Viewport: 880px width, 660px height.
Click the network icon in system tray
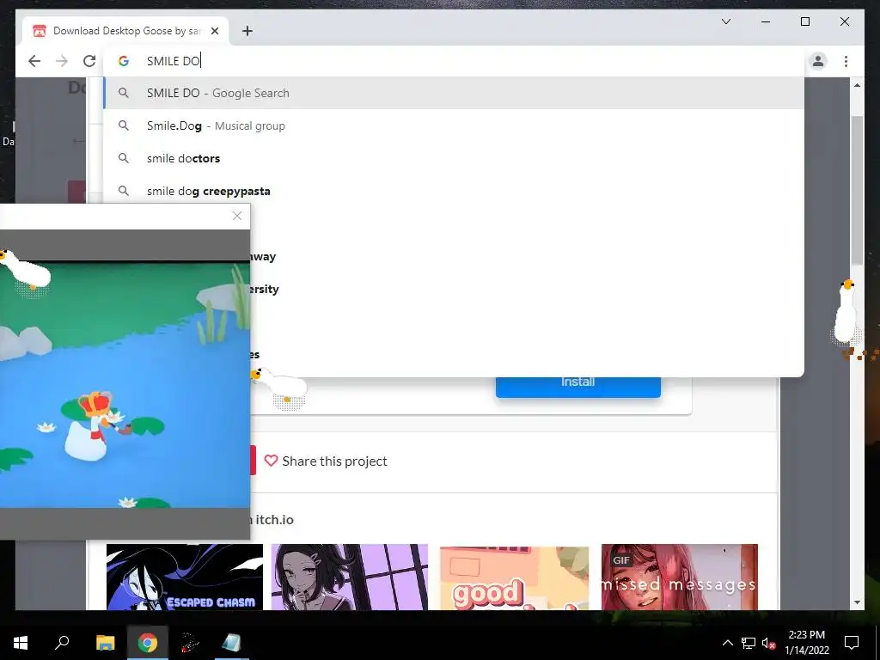tap(749, 643)
